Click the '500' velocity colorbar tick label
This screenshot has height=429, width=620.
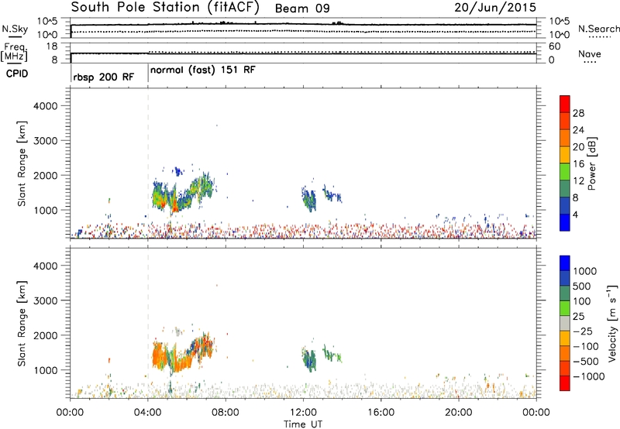pyautogui.click(x=581, y=286)
